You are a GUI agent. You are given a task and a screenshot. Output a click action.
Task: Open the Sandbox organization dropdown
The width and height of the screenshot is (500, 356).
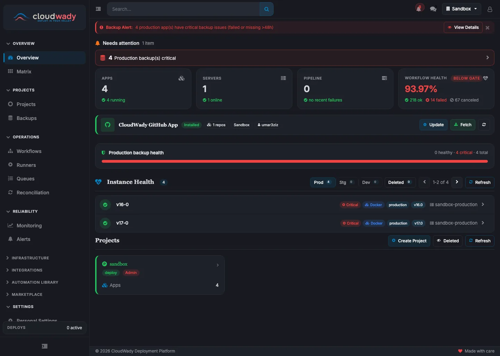coord(461,9)
